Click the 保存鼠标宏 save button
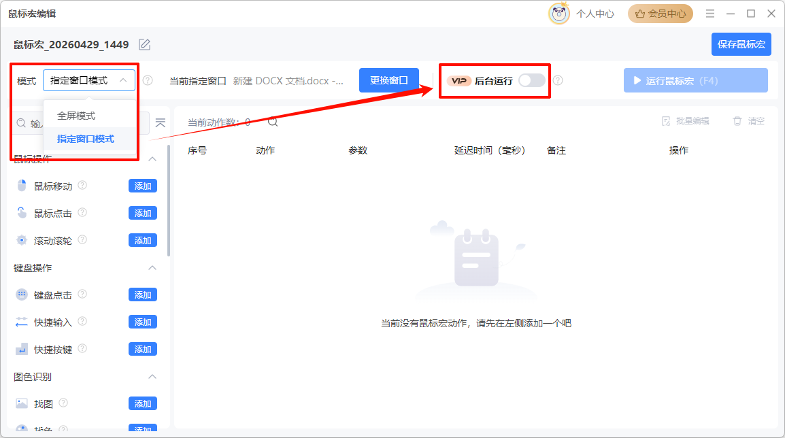The width and height of the screenshot is (785, 438). point(741,44)
